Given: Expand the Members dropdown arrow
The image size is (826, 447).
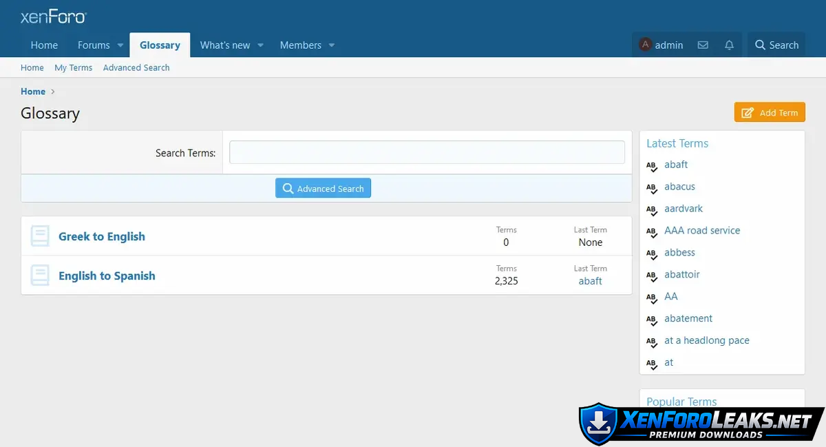Looking at the screenshot, I should point(332,45).
